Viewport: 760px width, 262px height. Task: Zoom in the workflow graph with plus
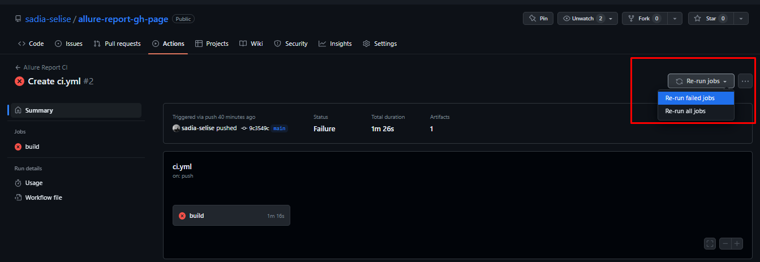pos(737,244)
